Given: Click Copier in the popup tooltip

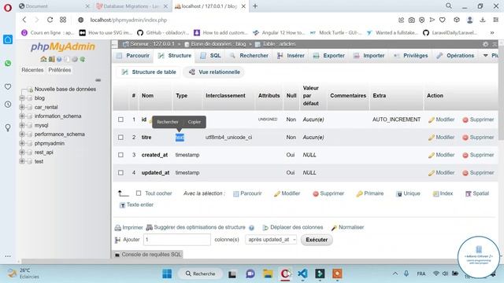Looking at the screenshot, I should (x=195, y=122).
